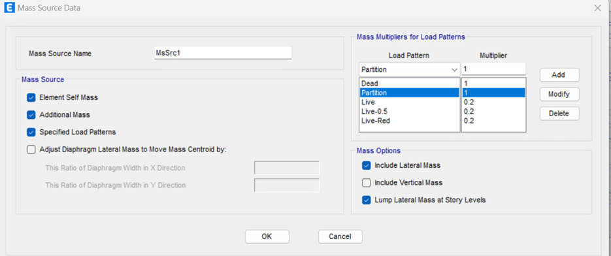Click the Y Direction ratio field
Image resolution: width=611 pixels, height=256 pixels.
click(287, 185)
